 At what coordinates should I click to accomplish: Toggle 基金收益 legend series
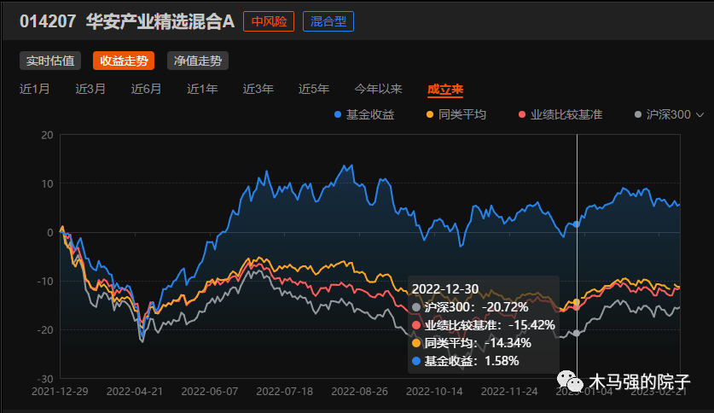[x=364, y=114]
